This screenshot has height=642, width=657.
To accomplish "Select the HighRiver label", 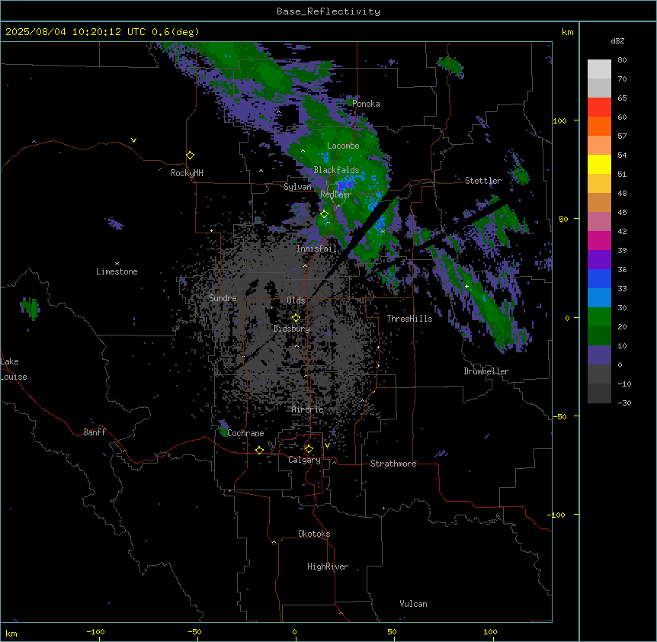I will [x=328, y=567].
